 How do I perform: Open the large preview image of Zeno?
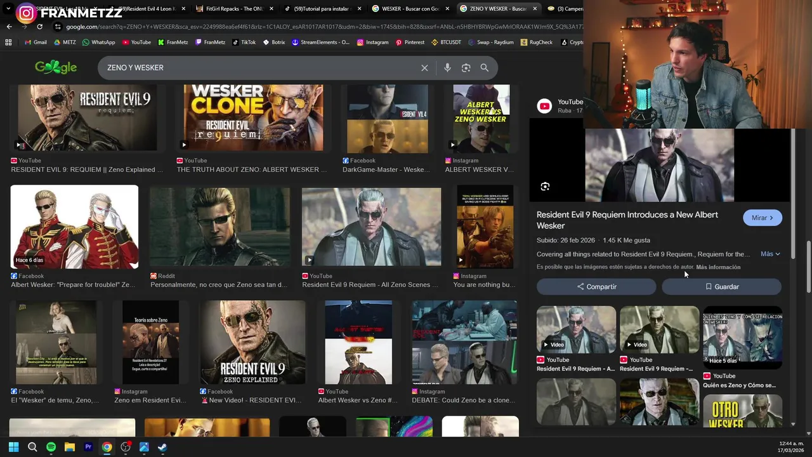click(x=660, y=165)
